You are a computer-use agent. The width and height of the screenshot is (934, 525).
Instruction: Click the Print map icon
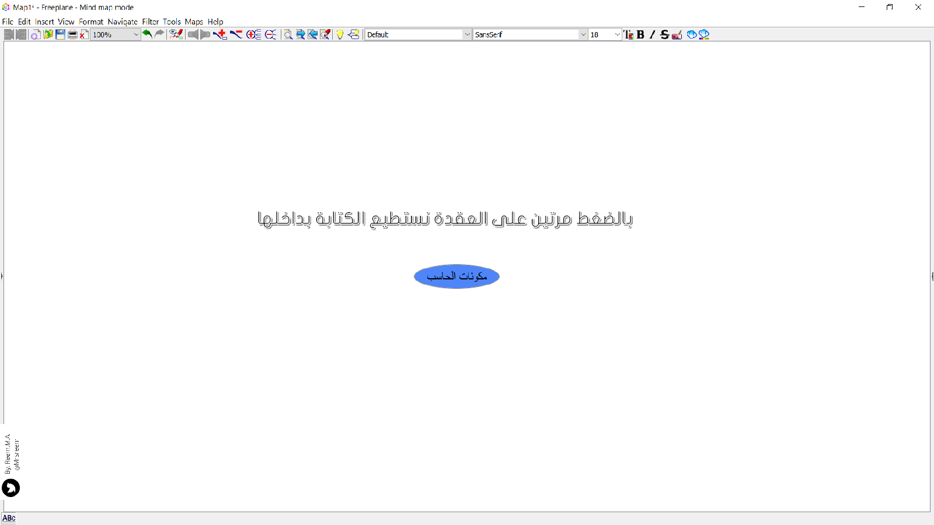pos(72,35)
